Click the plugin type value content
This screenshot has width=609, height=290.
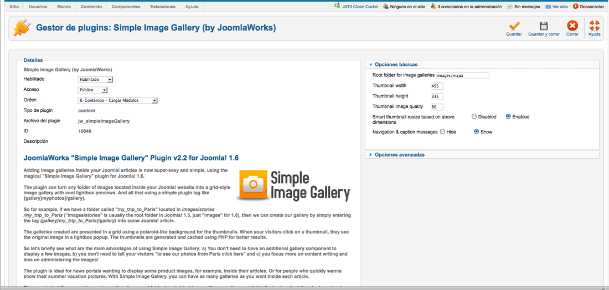pos(86,111)
